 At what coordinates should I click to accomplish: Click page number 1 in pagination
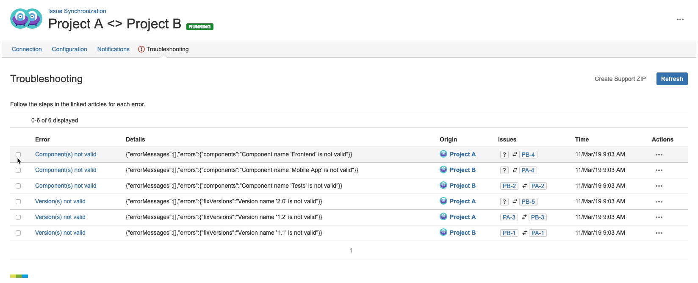[351, 250]
